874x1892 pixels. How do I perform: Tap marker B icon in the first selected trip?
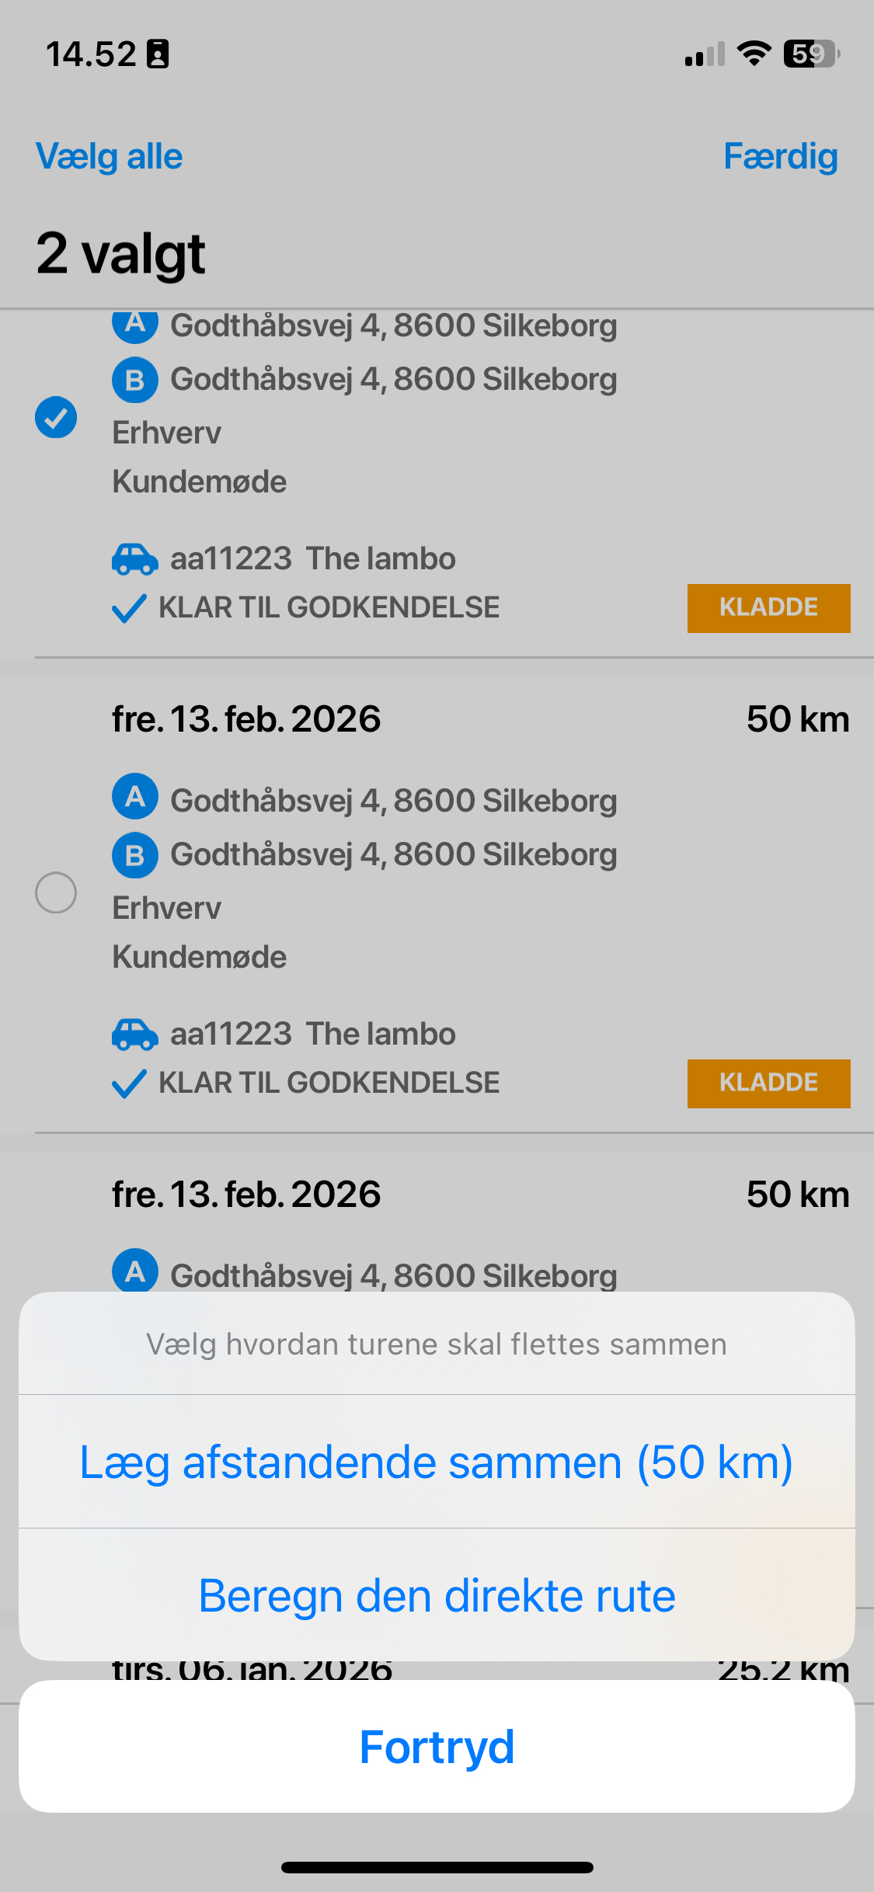(x=135, y=380)
